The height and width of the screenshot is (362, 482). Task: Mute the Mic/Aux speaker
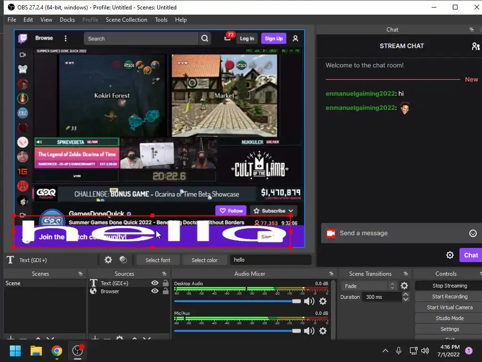309,330
